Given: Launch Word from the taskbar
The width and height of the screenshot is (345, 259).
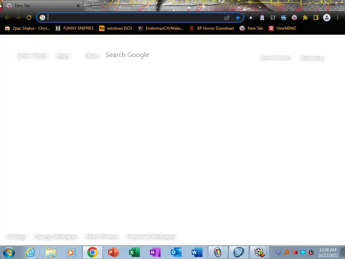Looking at the screenshot, I should coord(197,252).
